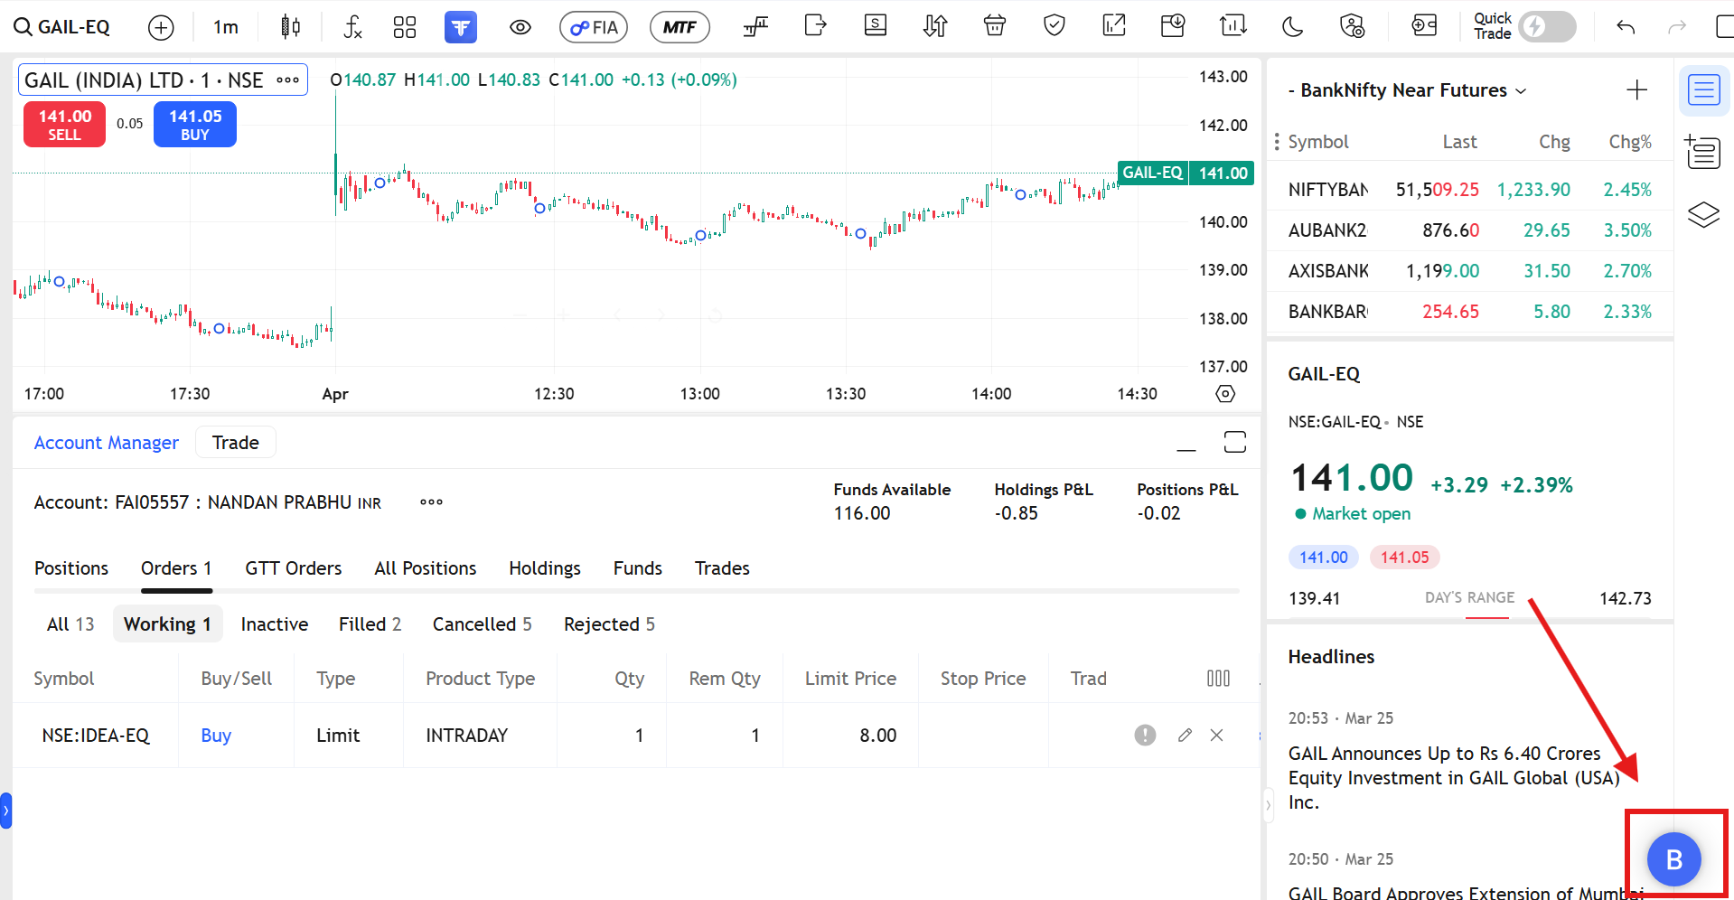The width and height of the screenshot is (1734, 900).
Task: Cancel the IDEA-EQ working order
Action: coord(1217,736)
